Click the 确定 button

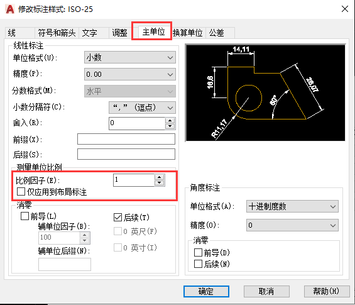(x=206, y=291)
